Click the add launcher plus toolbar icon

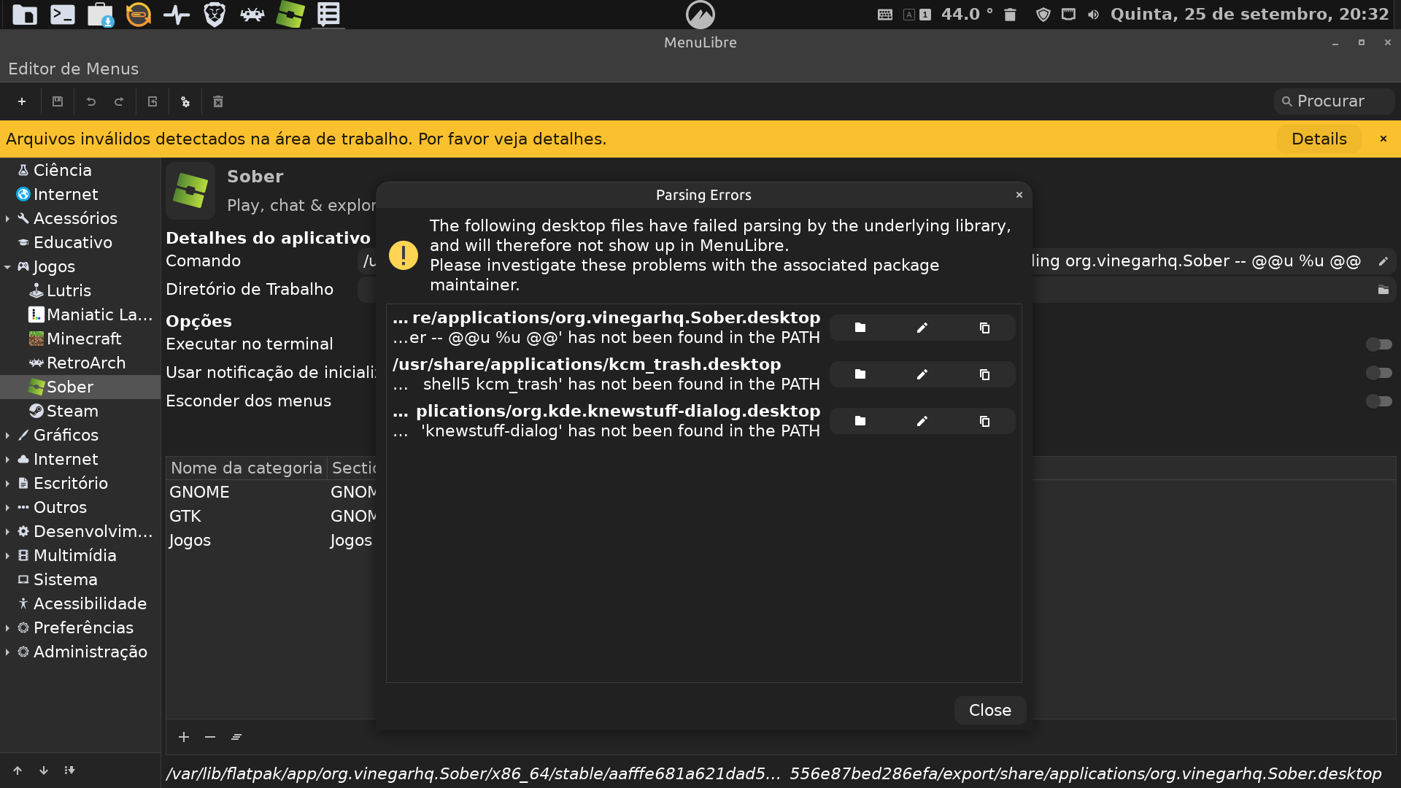click(22, 101)
